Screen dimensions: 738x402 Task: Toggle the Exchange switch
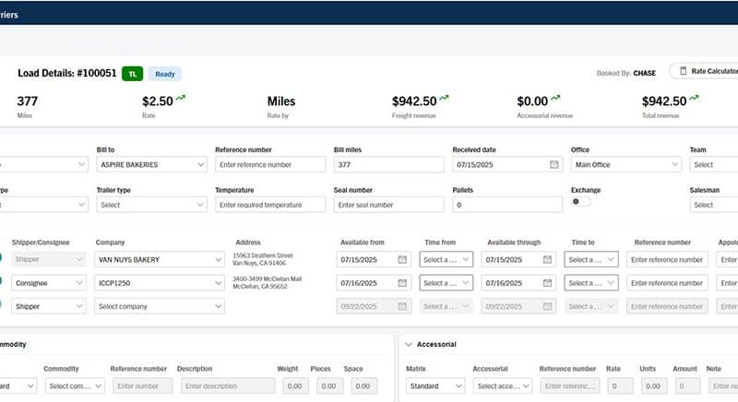coord(581,202)
